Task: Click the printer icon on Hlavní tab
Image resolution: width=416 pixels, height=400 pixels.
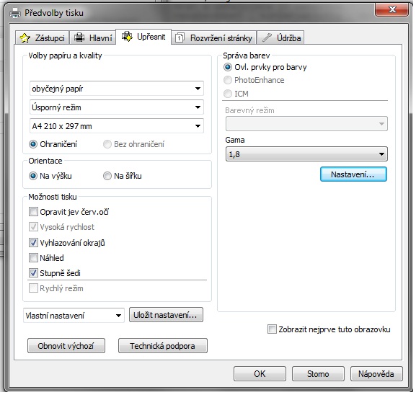Action: point(79,37)
